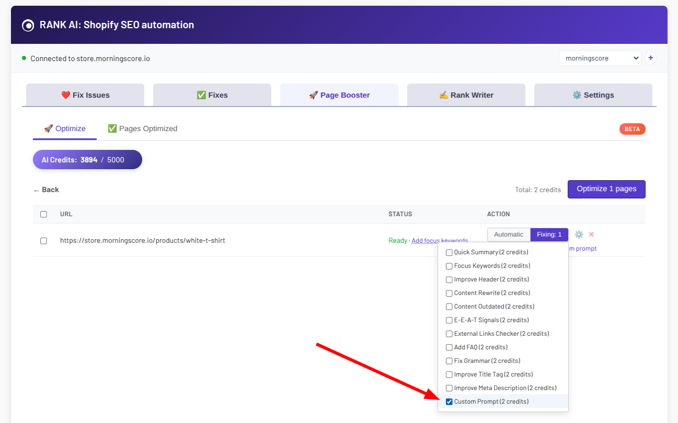Open the morningscore store dropdown

[600, 58]
